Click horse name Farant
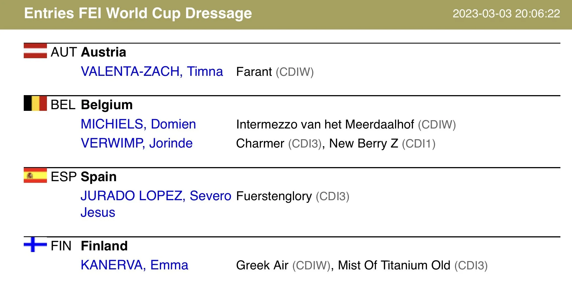The height and width of the screenshot is (284, 572). coord(254,72)
